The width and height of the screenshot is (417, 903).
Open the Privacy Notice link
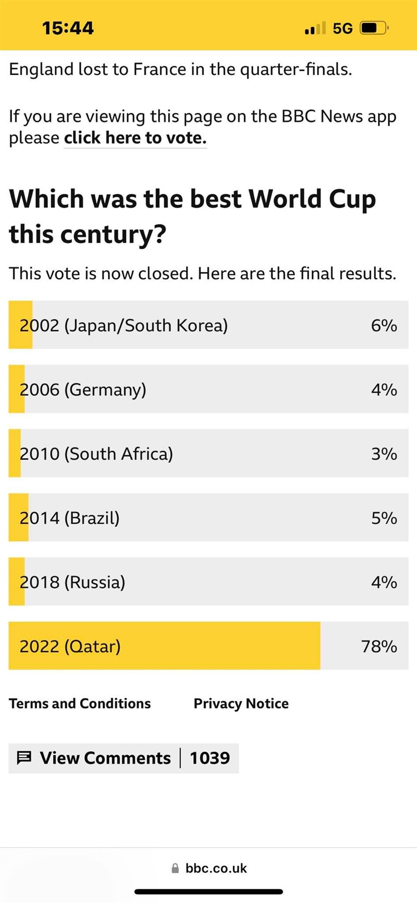tap(241, 703)
